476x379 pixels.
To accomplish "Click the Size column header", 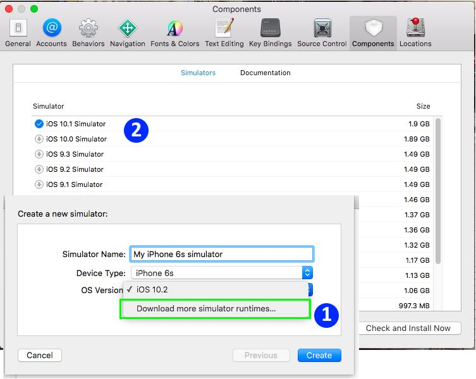I will click(x=423, y=106).
